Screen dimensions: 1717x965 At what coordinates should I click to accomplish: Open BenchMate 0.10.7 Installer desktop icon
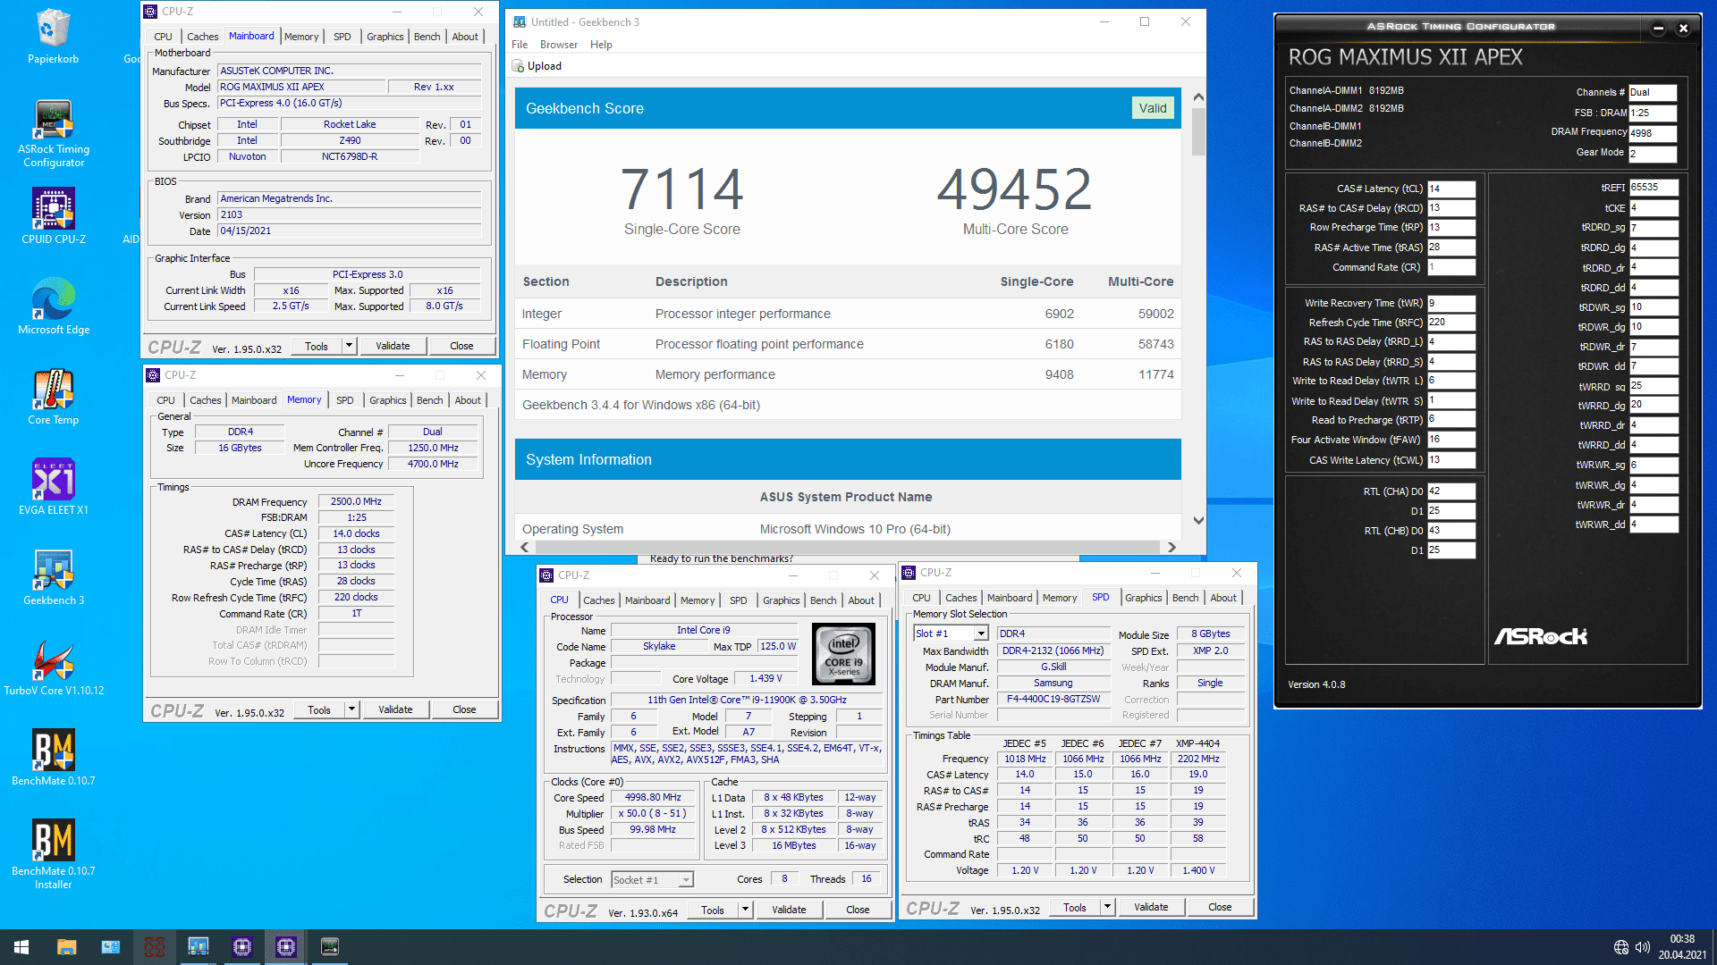tap(54, 854)
